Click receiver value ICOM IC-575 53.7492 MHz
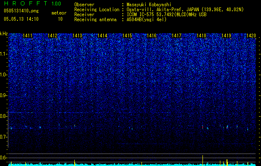The image size is (261, 166). click(166, 15)
